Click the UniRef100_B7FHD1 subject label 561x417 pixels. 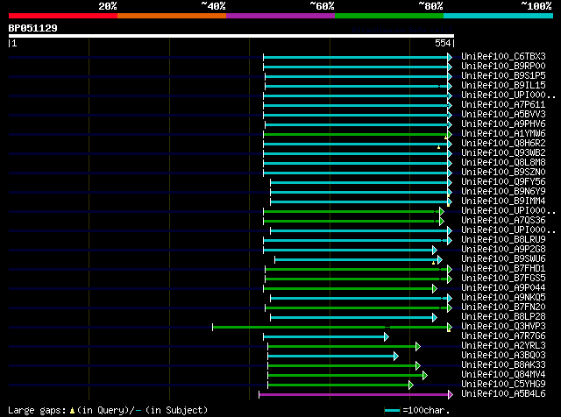(503, 269)
